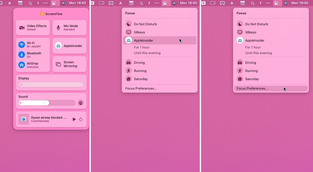This screenshot has width=313, height=172.
Task: Expand Bluetooth options via its label
Action: pos(34,55)
